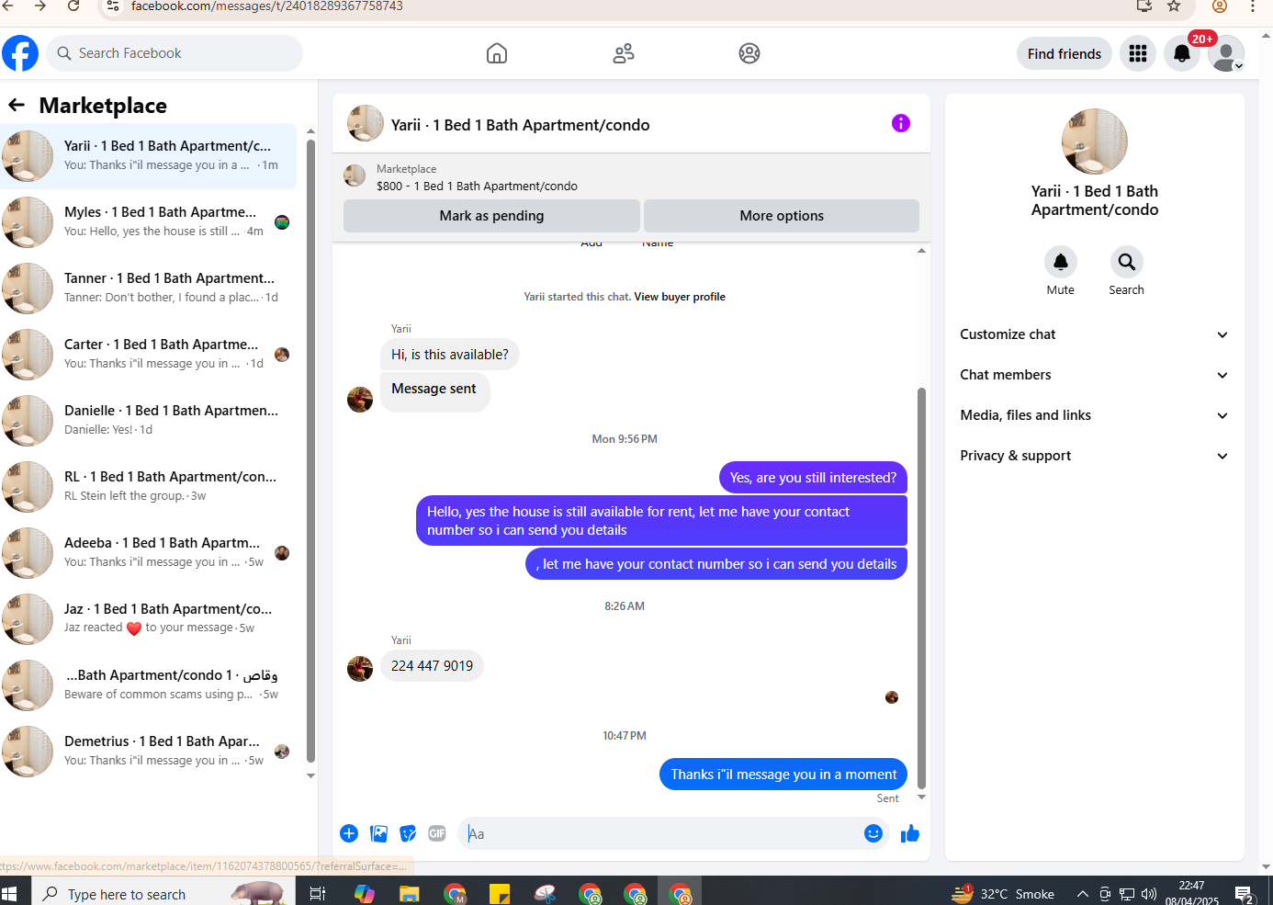Send a thumbs up like
The height and width of the screenshot is (905, 1273).
[910, 833]
